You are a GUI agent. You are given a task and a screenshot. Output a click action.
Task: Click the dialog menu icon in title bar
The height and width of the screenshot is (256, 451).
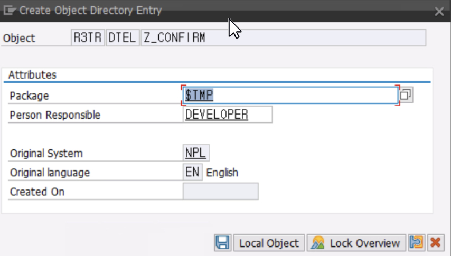tap(10, 11)
